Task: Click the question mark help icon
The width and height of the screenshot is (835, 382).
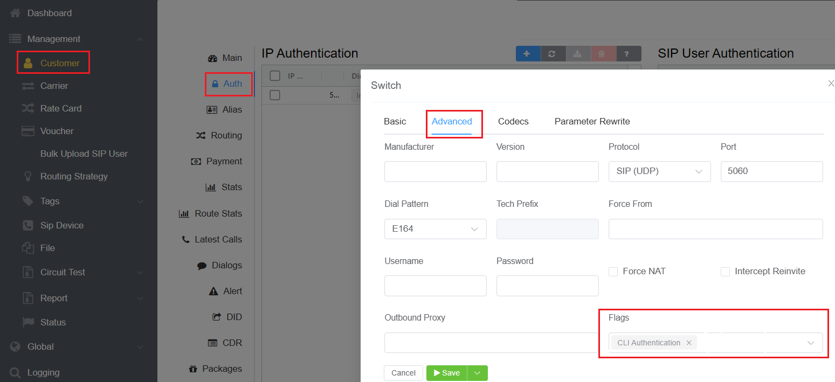Action: tap(628, 54)
